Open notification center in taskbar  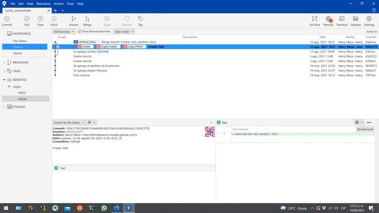(371, 208)
